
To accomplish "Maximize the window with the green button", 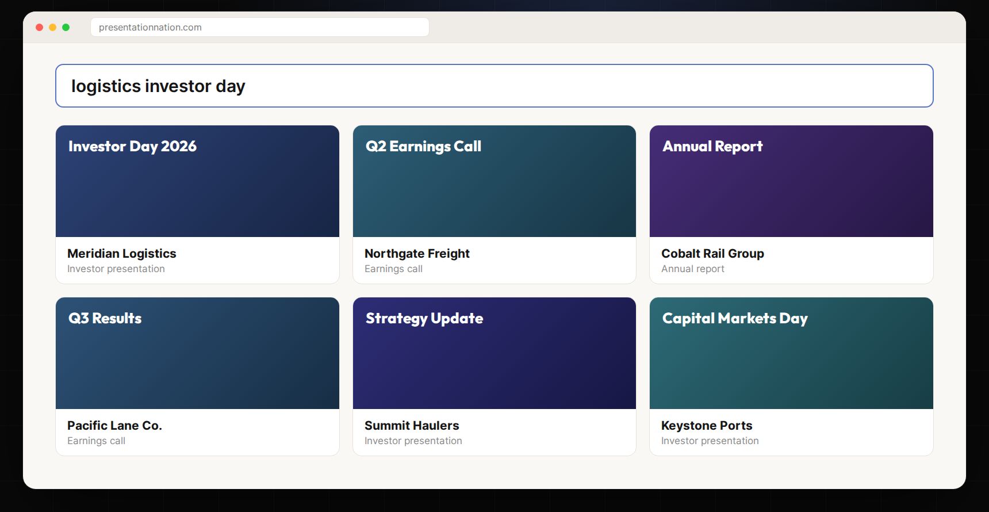I will (66, 27).
